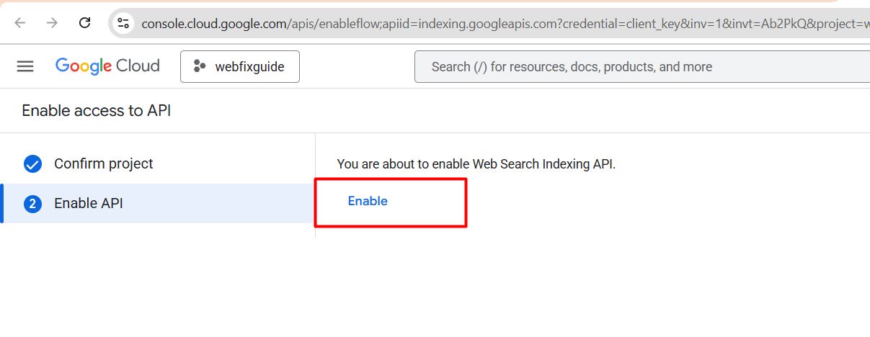
Task: Select the Confirm project step
Action: click(x=158, y=164)
